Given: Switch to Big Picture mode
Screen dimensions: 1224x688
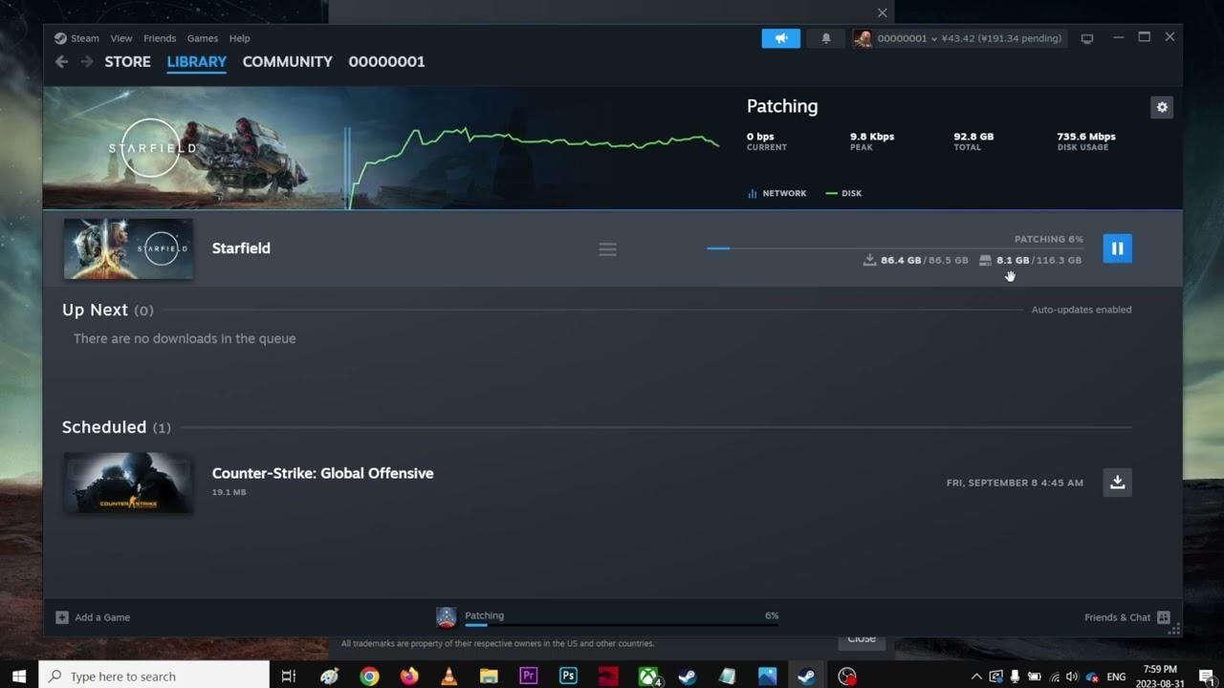Looking at the screenshot, I should 1087,38.
